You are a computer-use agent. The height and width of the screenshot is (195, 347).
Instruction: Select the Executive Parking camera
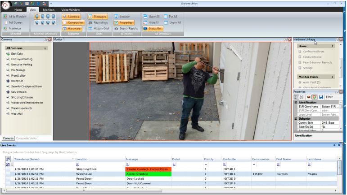[x=19, y=65]
